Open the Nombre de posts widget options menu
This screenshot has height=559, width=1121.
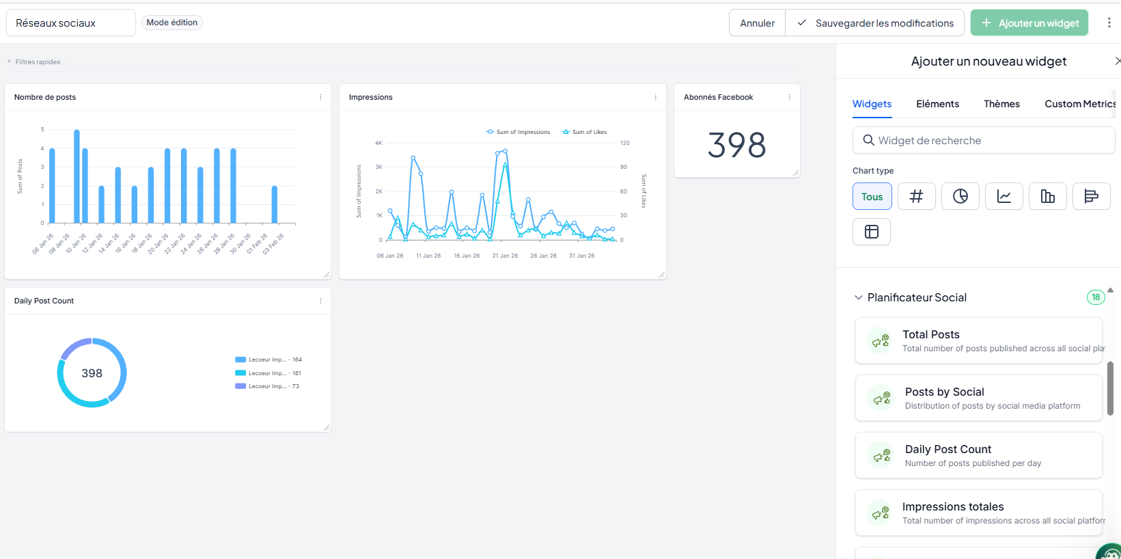click(320, 97)
